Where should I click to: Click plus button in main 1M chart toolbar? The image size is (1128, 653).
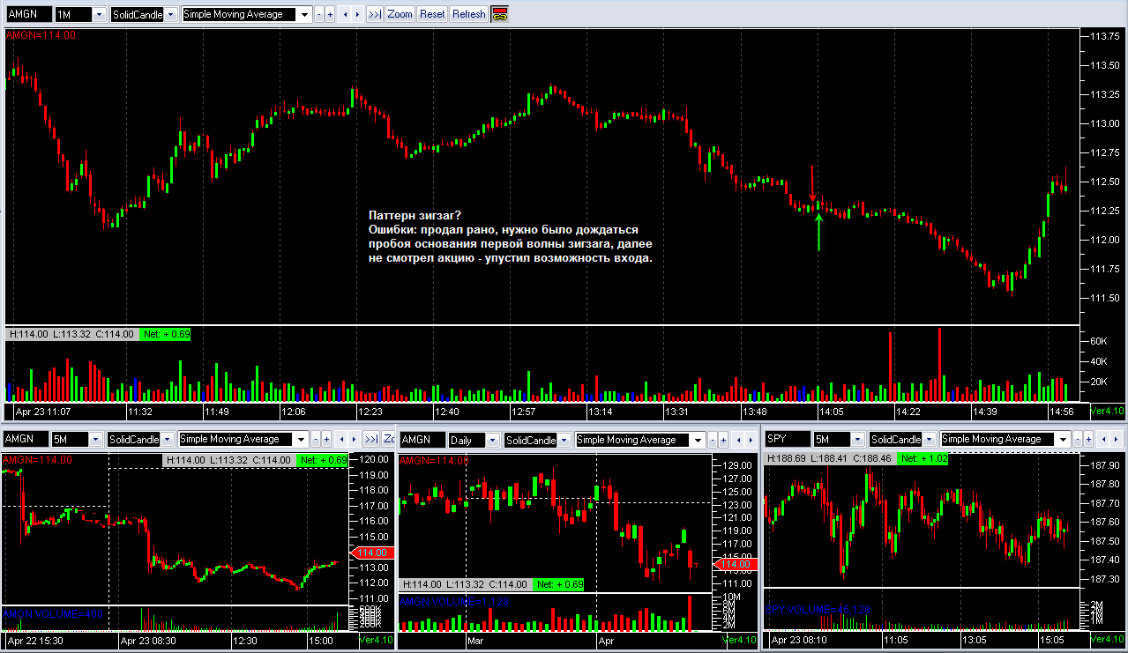(x=330, y=14)
